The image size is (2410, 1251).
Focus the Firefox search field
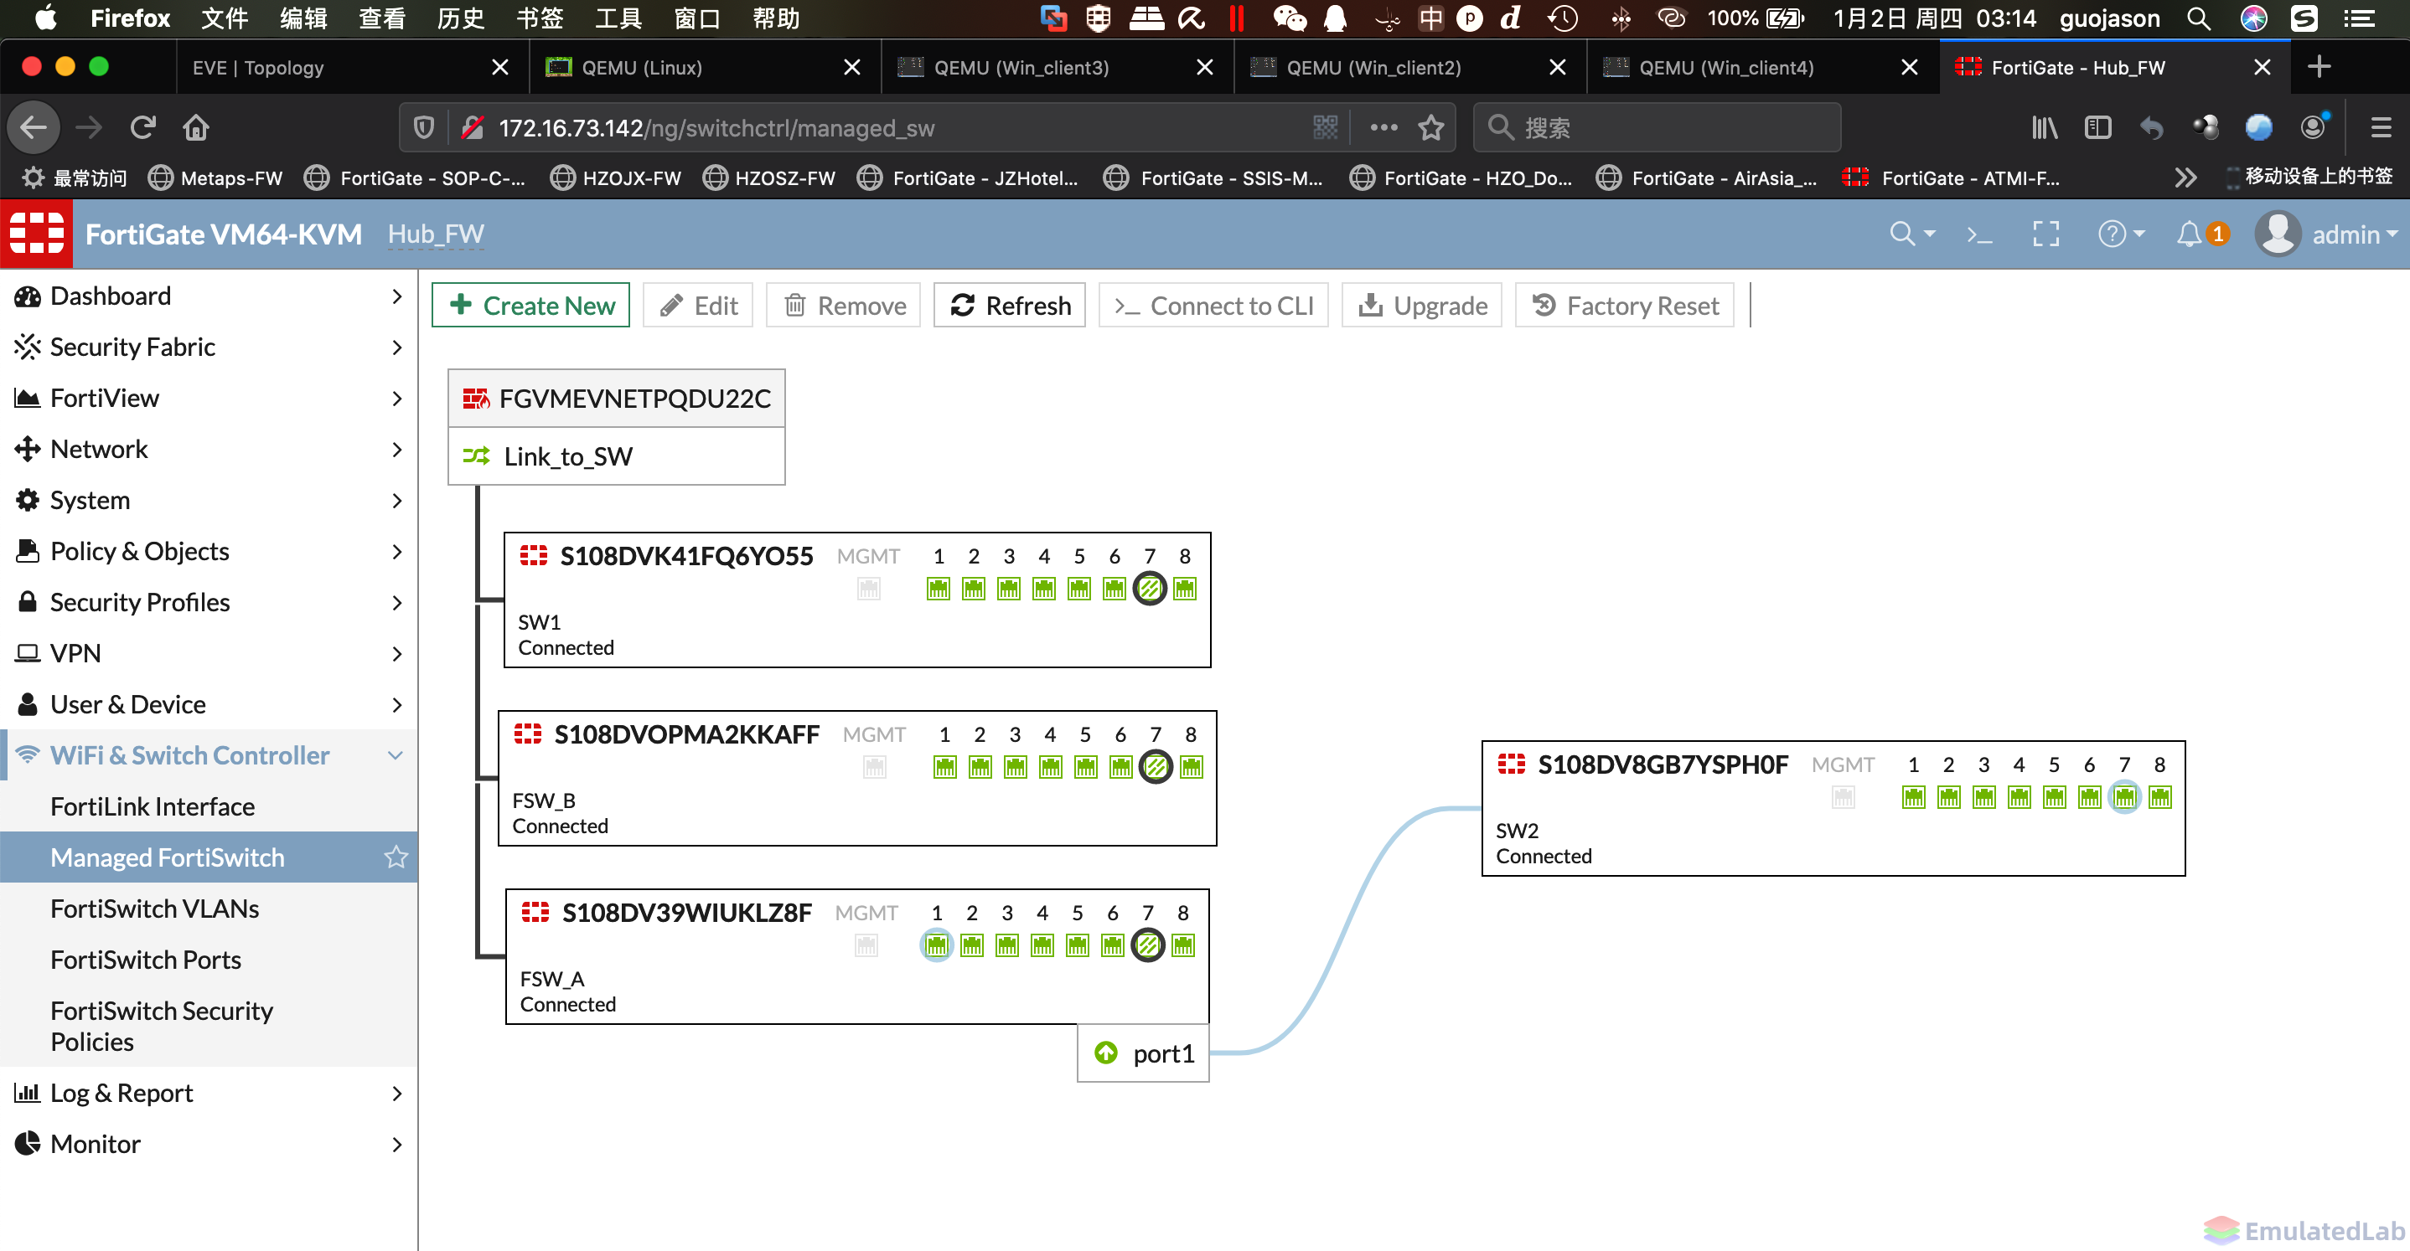click(1657, 127)
